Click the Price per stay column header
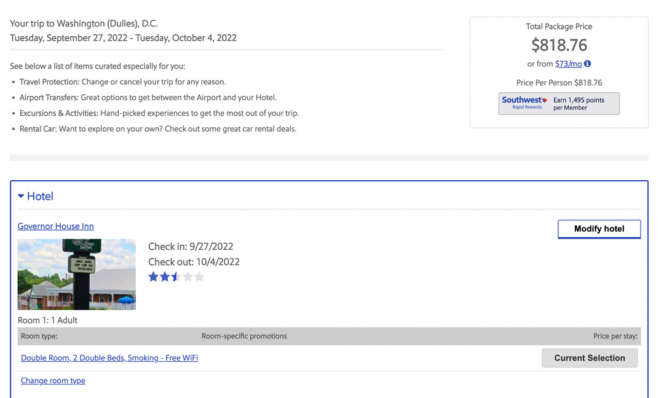Screen dimensions: 664x398 pos(615,336)
